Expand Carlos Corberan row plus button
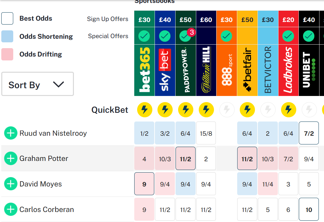The image size is (324, 222). (x=11, y=209)
